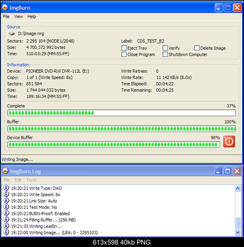Enable the Verify checkbox
This screenshot has width=244, height=247.
(x=165, y=48)
